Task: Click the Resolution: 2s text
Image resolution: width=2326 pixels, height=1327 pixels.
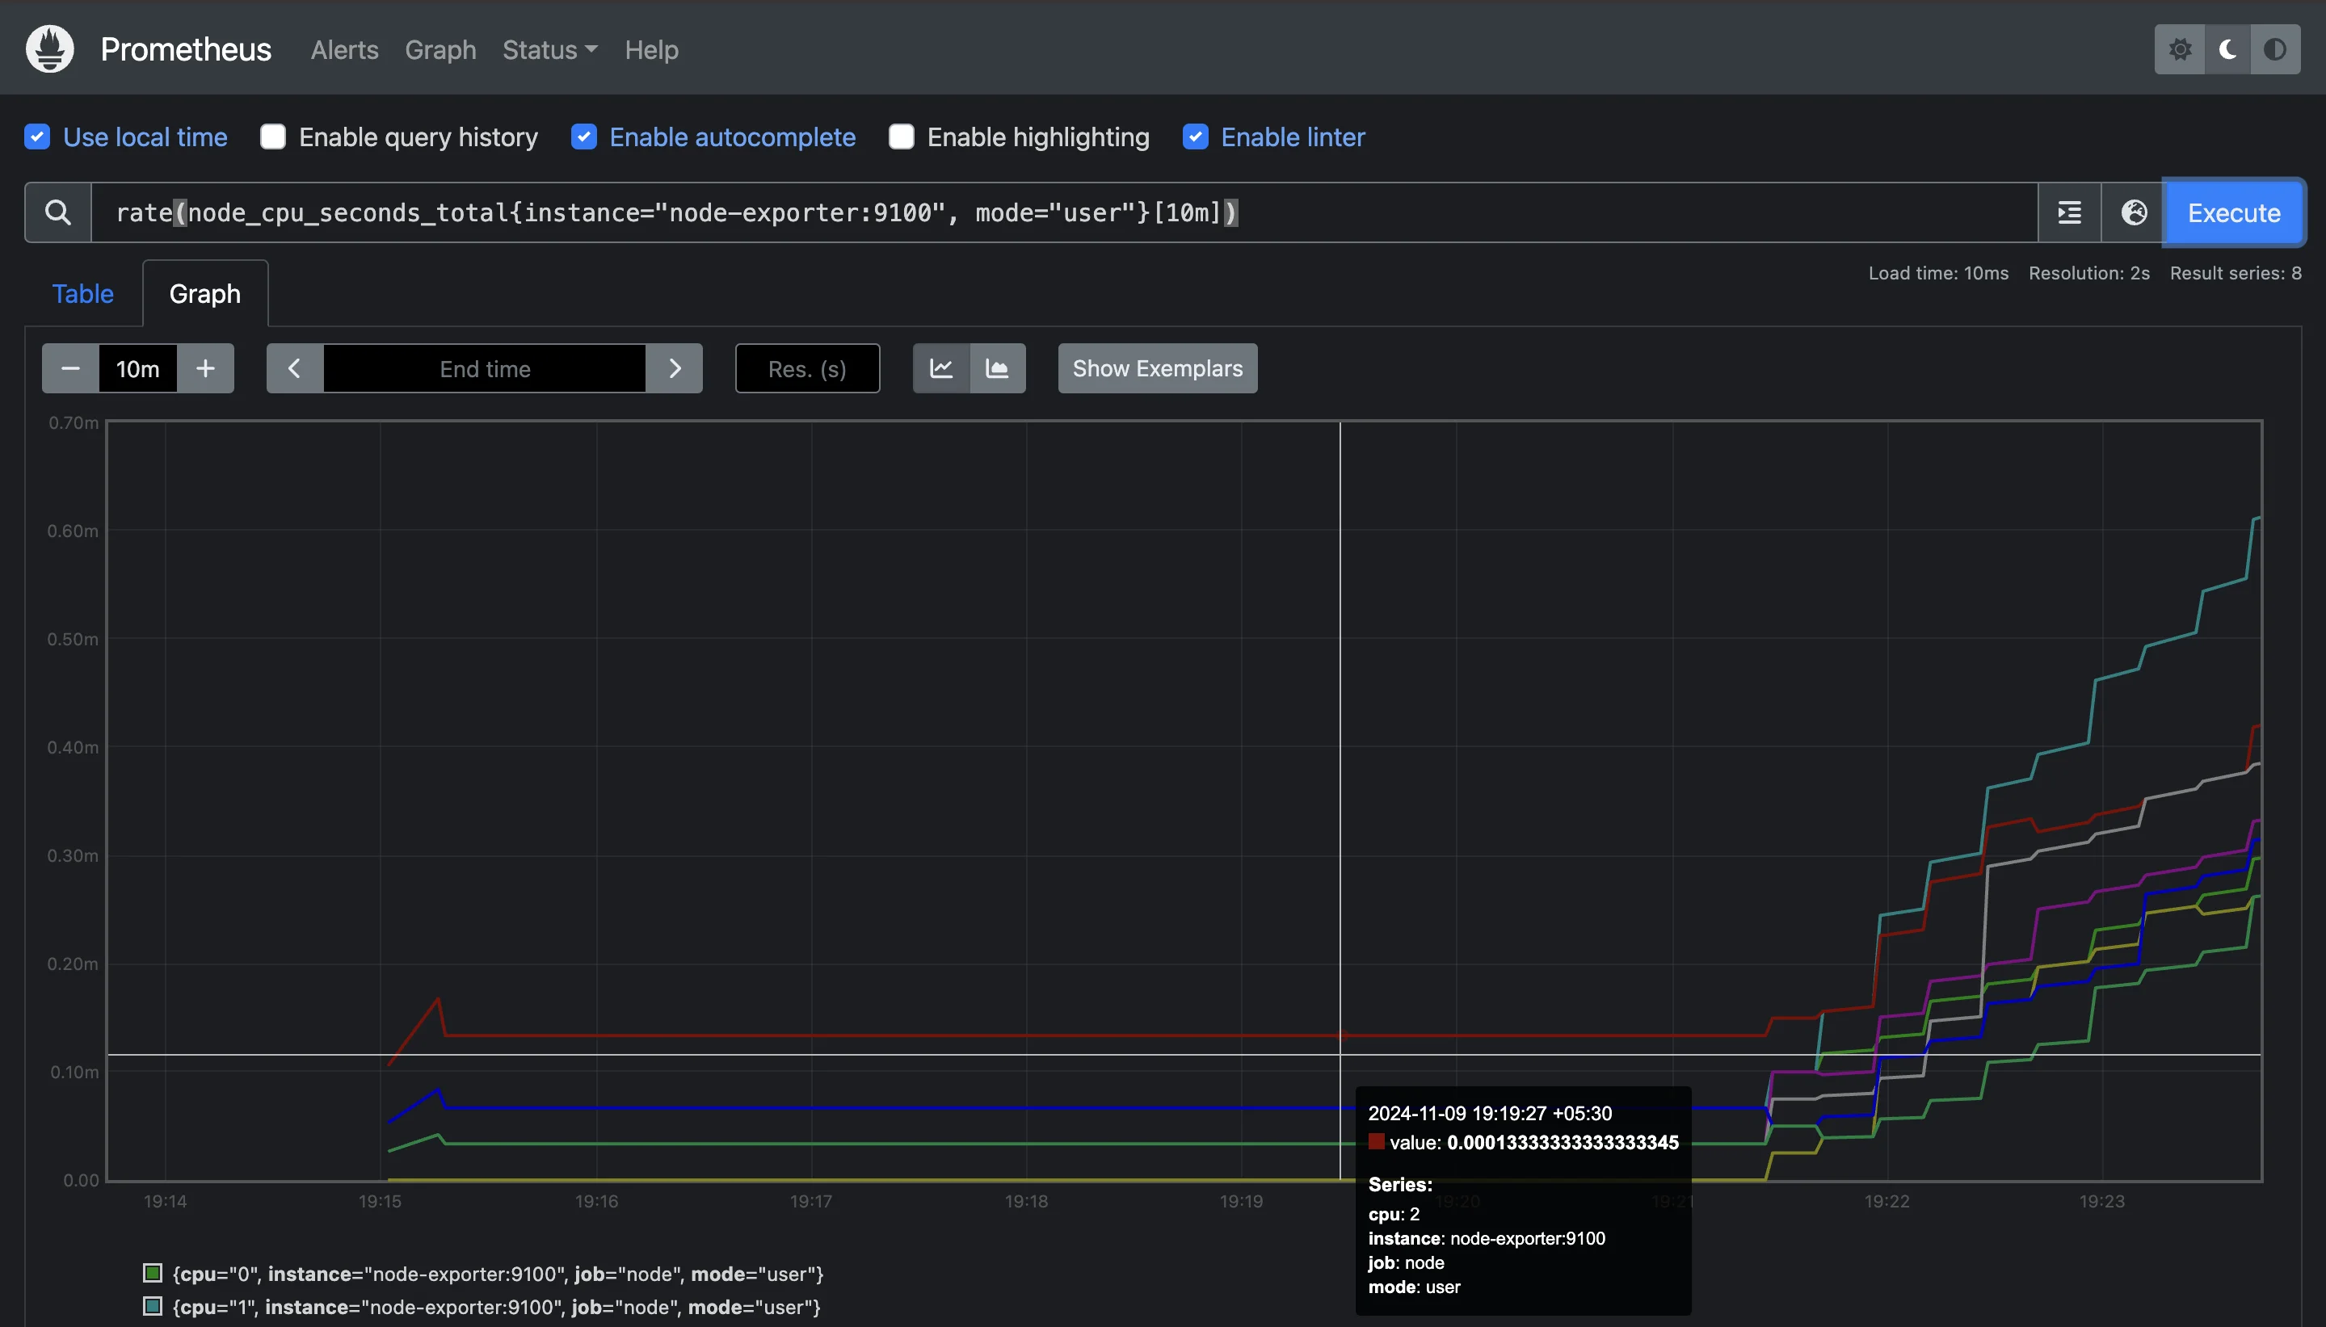Action: pos(2089,274)
